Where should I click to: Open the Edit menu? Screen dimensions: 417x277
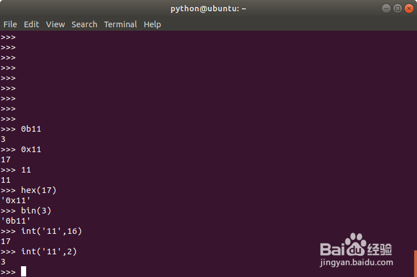(31, 24)
